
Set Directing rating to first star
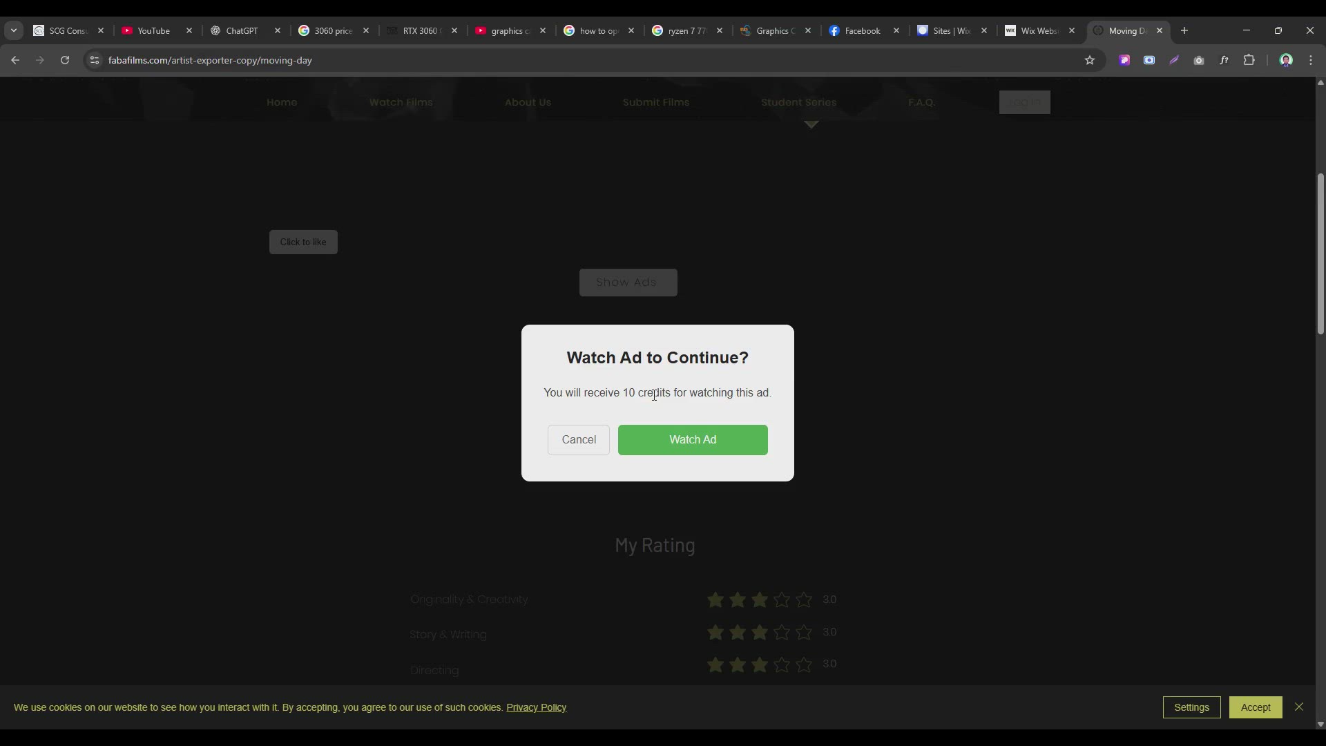(715, 664)
